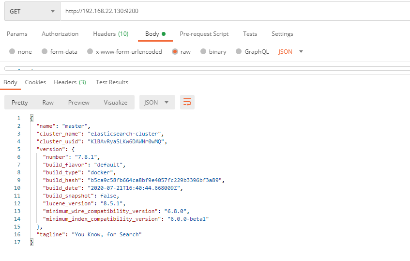Viewport: 410px width, 261px height.
Task: Show the Test Results tab
Action: click(x=112, y=82)
